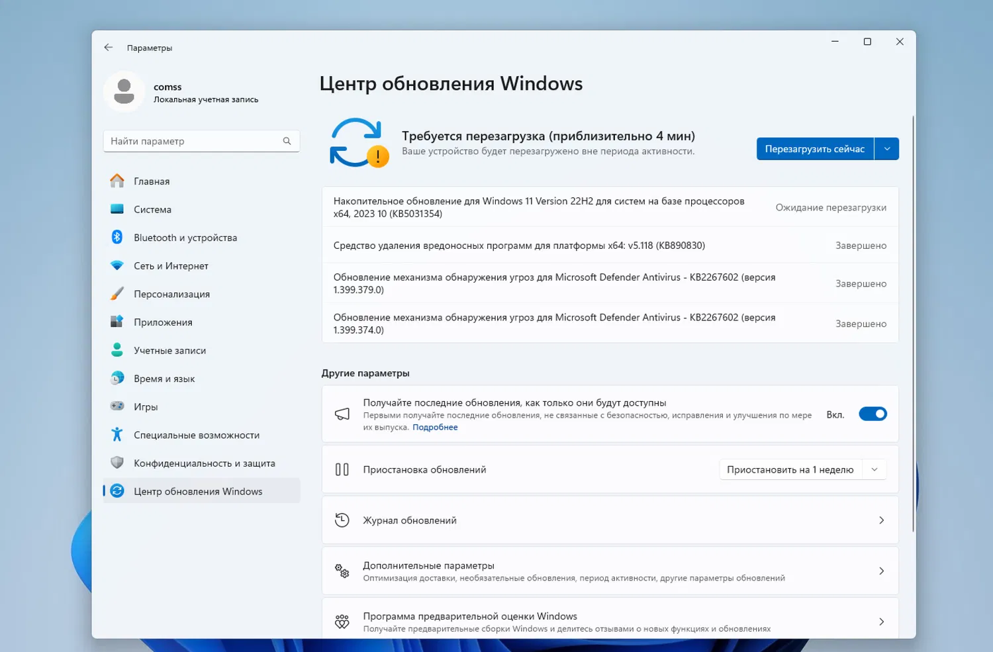Close the Параметры window
993x652 pixels.
pos(900,42)
